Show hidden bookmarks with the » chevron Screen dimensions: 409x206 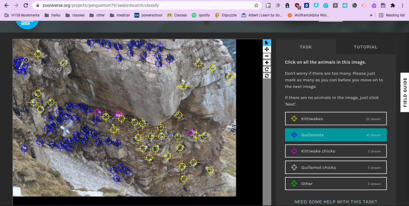tap(371, 15)
